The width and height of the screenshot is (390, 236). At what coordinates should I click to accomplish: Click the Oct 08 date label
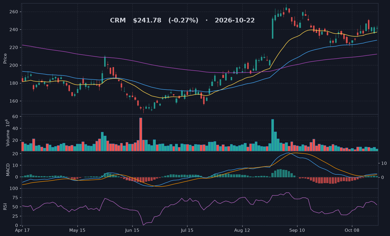click(x=352, y=230)
